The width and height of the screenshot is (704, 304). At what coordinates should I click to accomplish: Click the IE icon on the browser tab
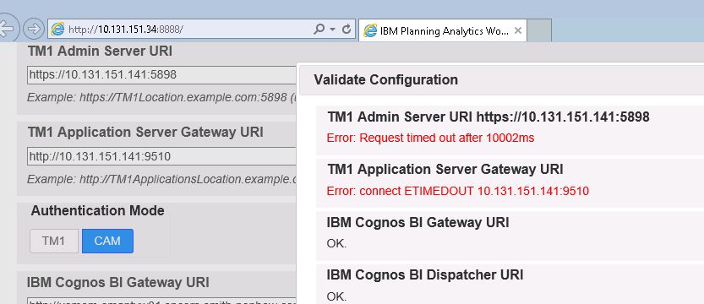coord(370,31)
